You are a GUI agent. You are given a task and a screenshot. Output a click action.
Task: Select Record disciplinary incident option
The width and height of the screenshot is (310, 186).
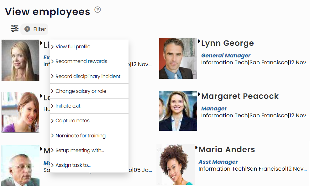(x=88, y=77)
